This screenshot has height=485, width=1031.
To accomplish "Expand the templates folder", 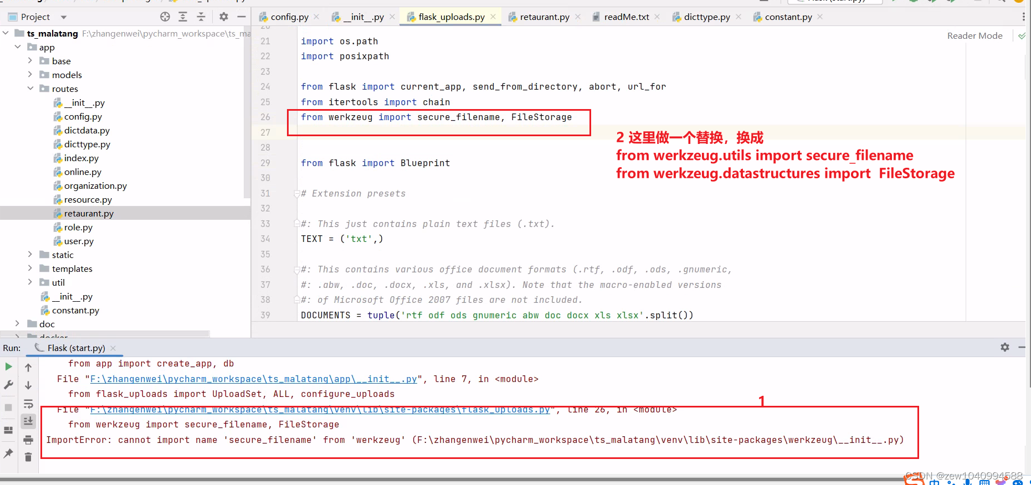I will coord(30,269).
